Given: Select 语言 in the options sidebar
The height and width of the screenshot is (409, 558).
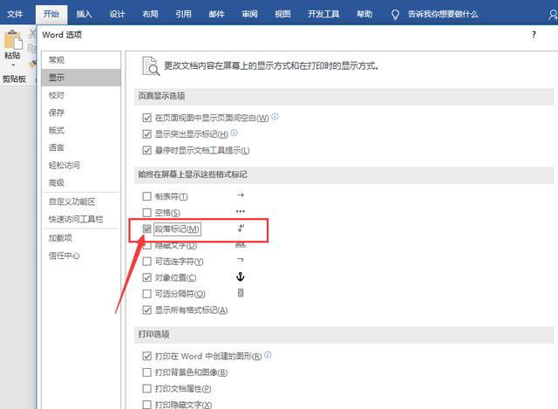Looking at the screenshot, I should [81, 147].
